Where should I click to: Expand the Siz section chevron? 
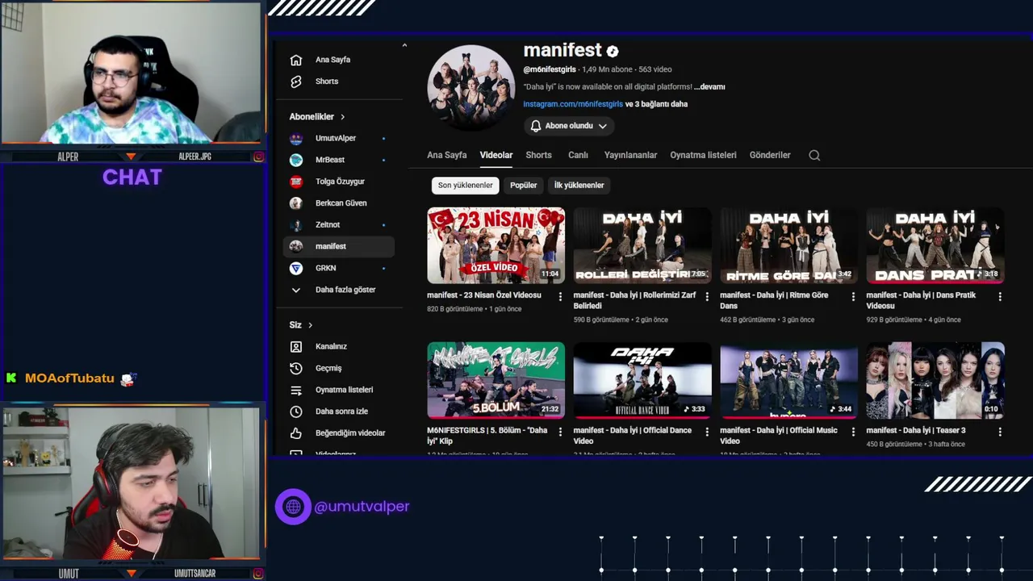(310, 325)
